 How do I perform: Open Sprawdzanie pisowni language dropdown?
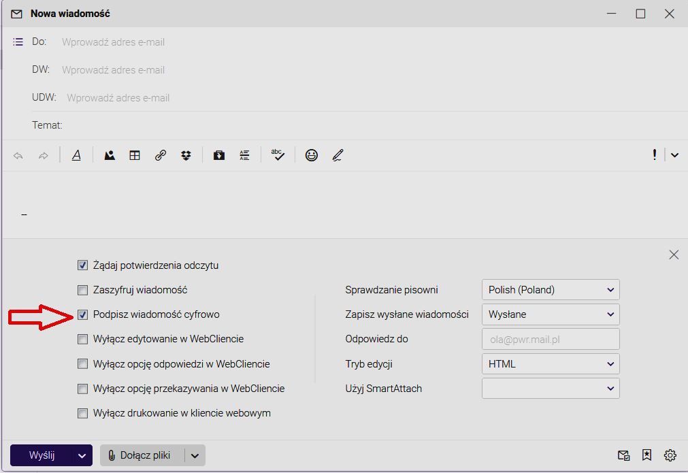click(x=550, y=290)
